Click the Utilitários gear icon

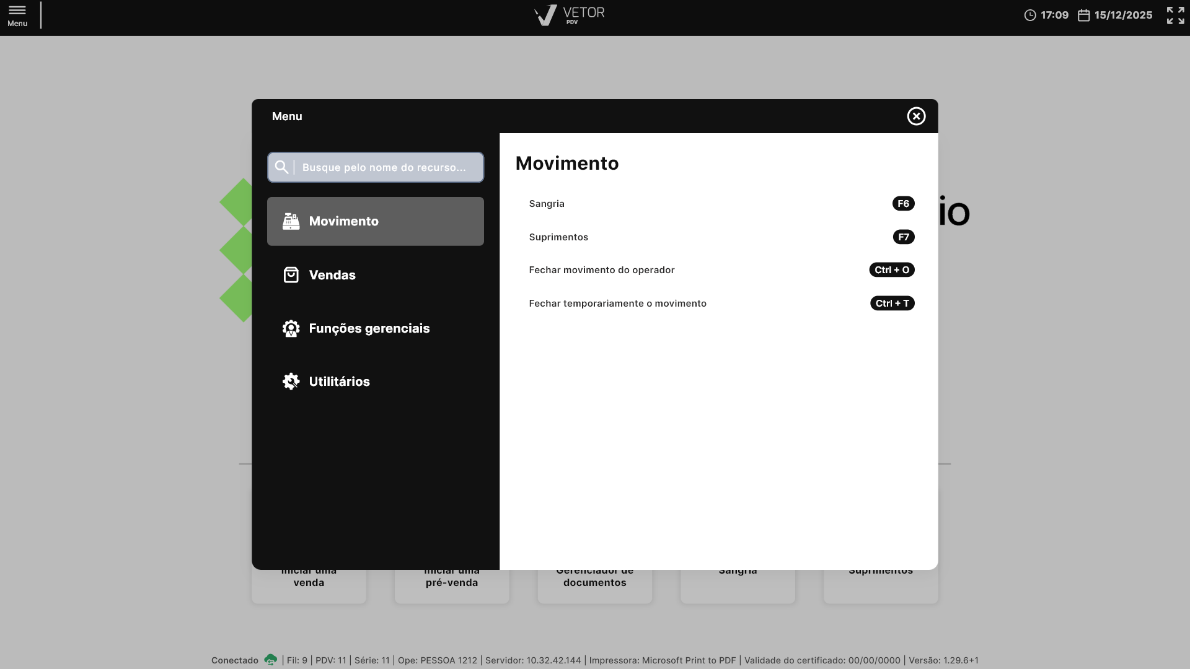coord(291,382)
